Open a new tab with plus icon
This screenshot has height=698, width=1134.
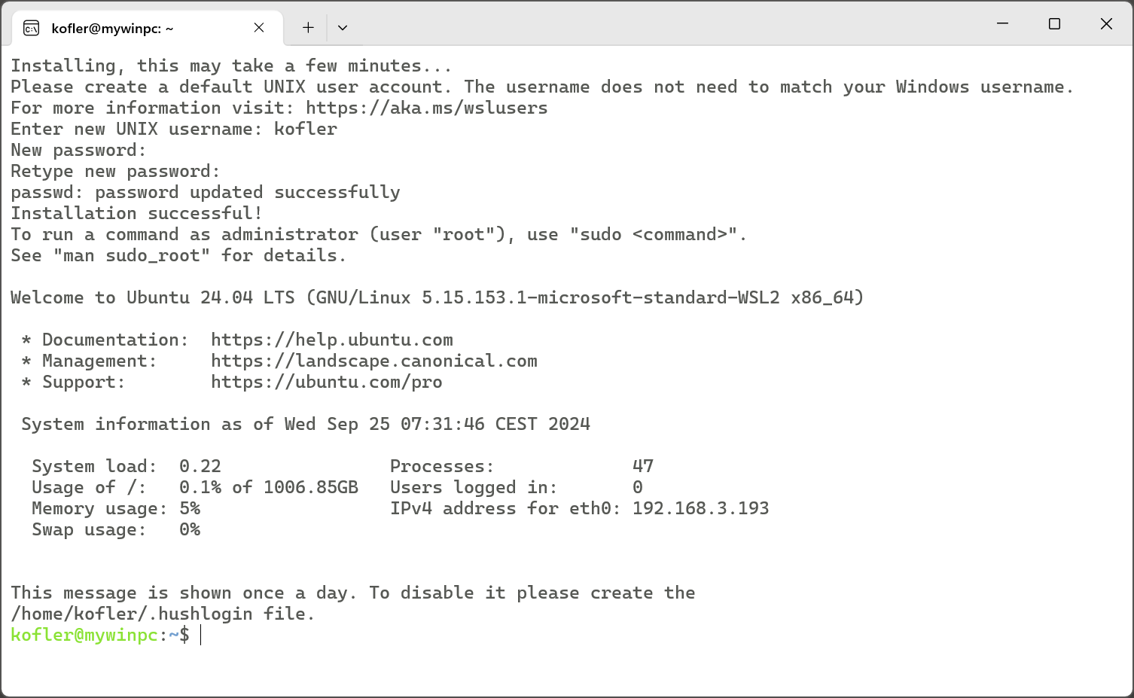[308, 28]
